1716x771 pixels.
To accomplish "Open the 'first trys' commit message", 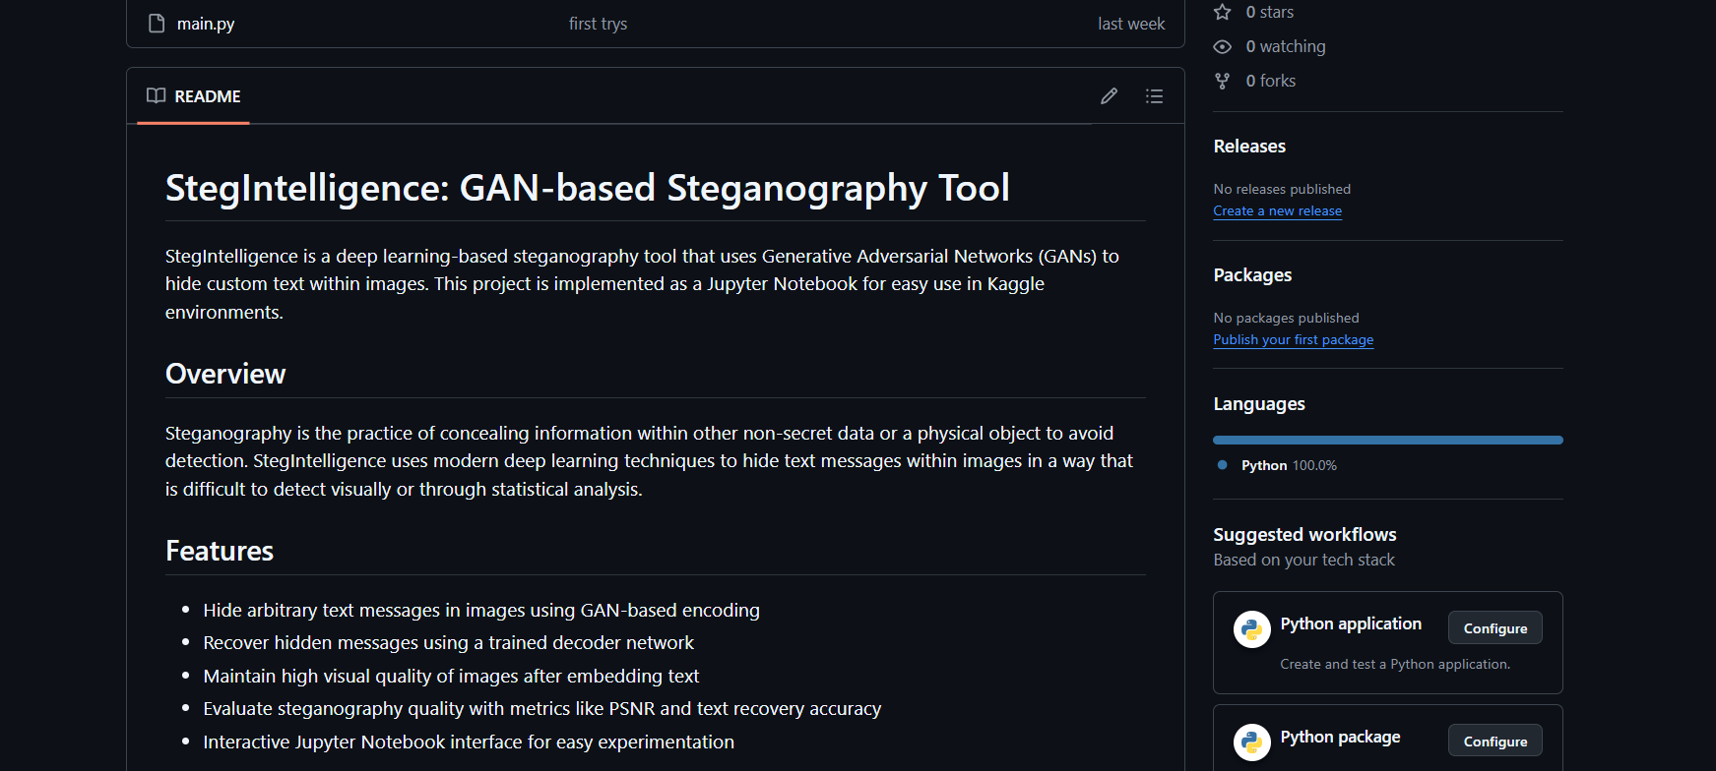I will [x=598, y=24].
